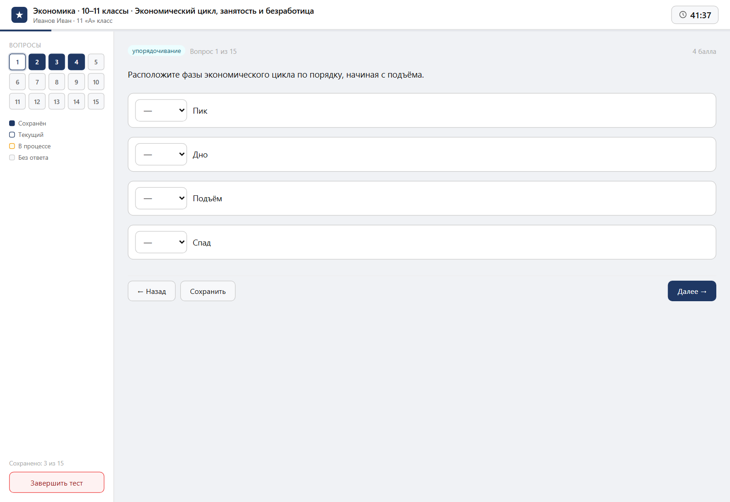Viewport: 730px width, 502px height.
Task: Click the Вопрос 1 из 15 counter
Action: 214,52
